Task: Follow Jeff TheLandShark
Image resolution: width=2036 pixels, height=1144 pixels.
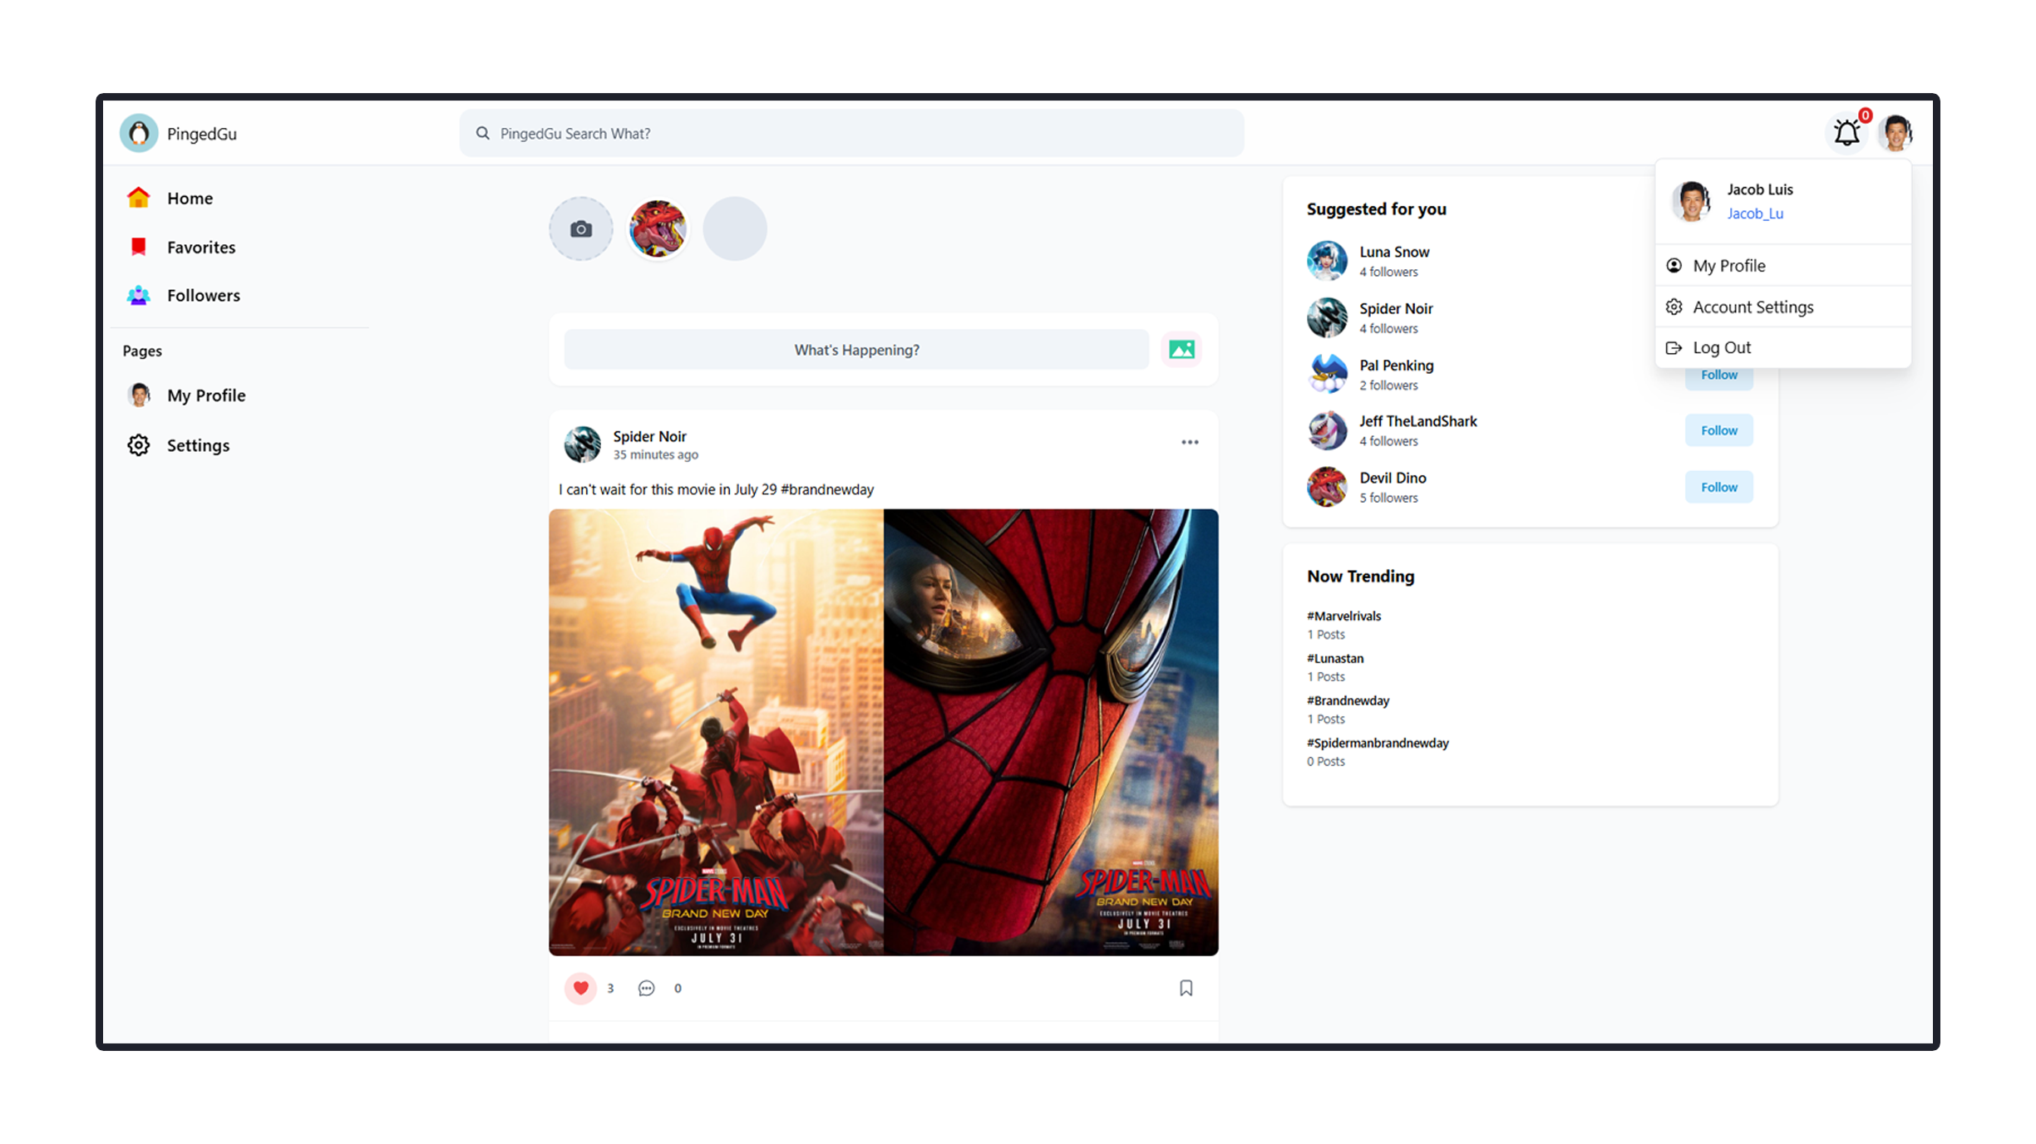Action: (1718, 430)
